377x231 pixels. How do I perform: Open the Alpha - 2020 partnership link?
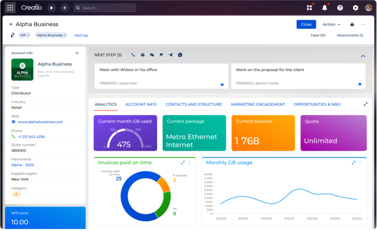pyautogui.click(x=23, y=165)
